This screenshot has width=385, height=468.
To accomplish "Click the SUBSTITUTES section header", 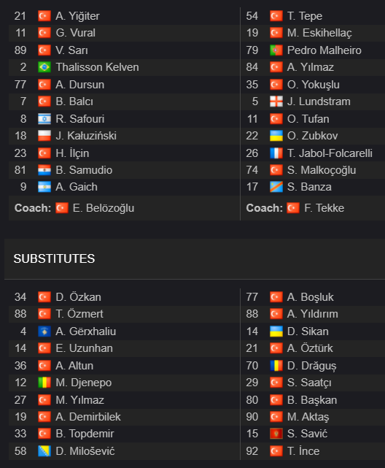I will point(54,258).
